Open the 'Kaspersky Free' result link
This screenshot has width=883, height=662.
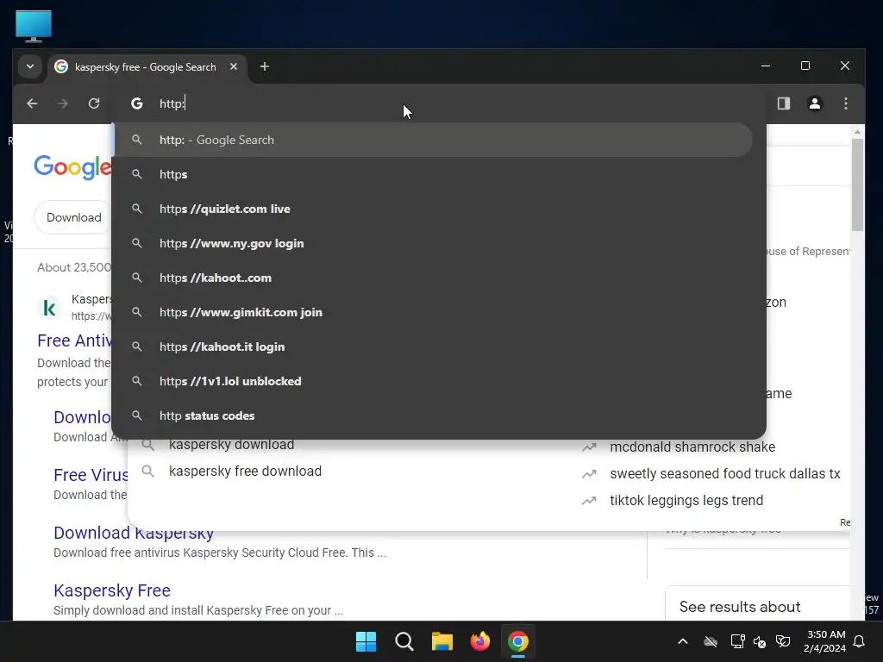(112, 590)
